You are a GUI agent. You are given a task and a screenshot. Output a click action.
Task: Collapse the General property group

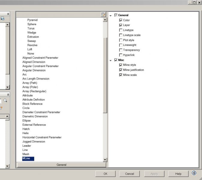click(110, 16)
